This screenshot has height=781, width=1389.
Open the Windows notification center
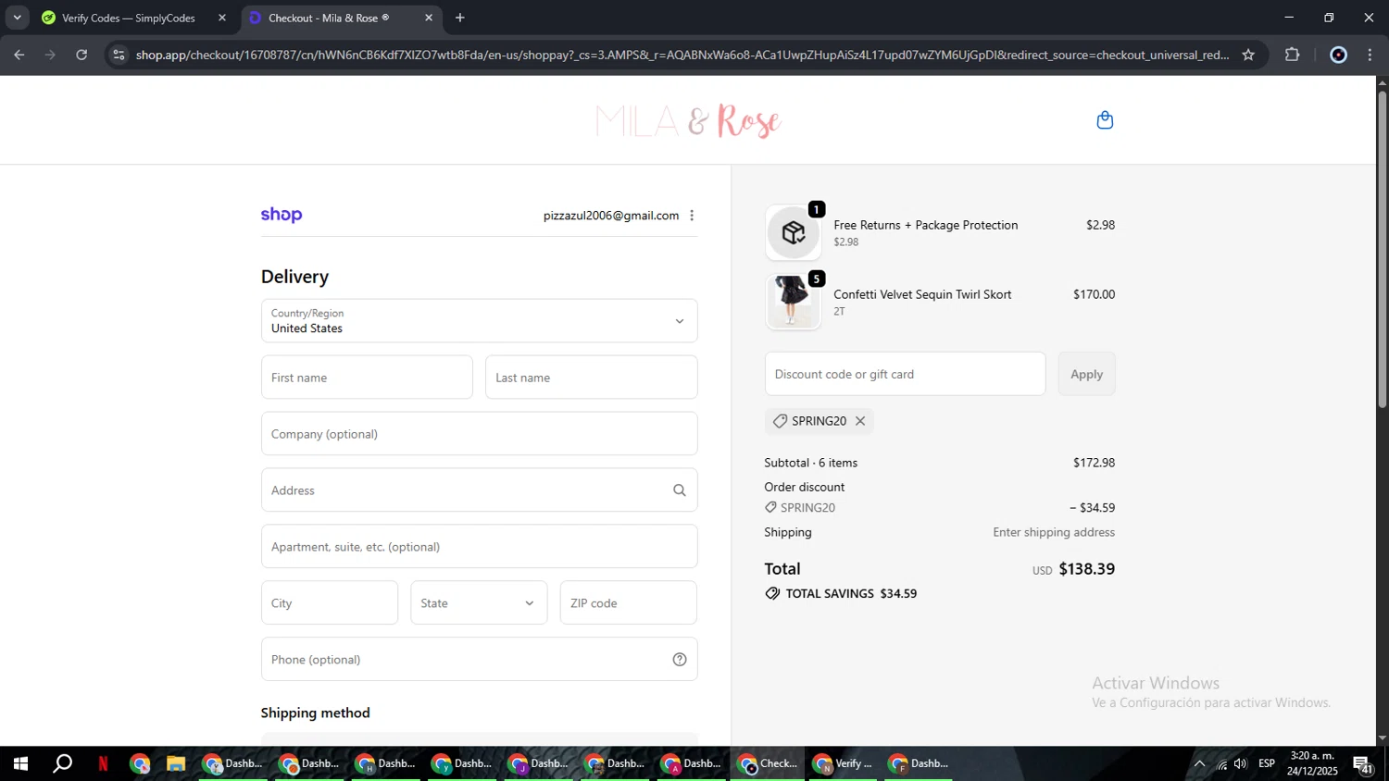[1363, 764]
